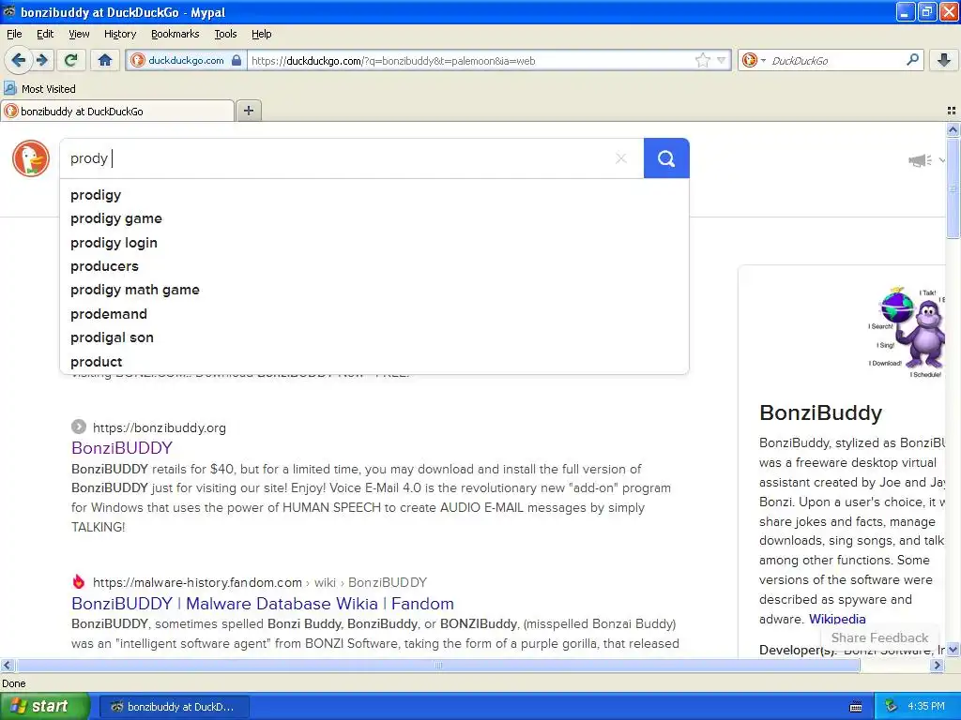
Task: Click the BonziBuddy purple gorilla image
Action: tap(908, 333)
